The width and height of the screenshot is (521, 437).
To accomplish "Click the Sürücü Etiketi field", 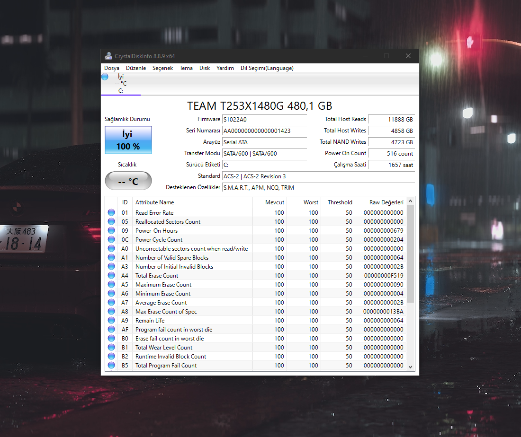I will [264, 165].
